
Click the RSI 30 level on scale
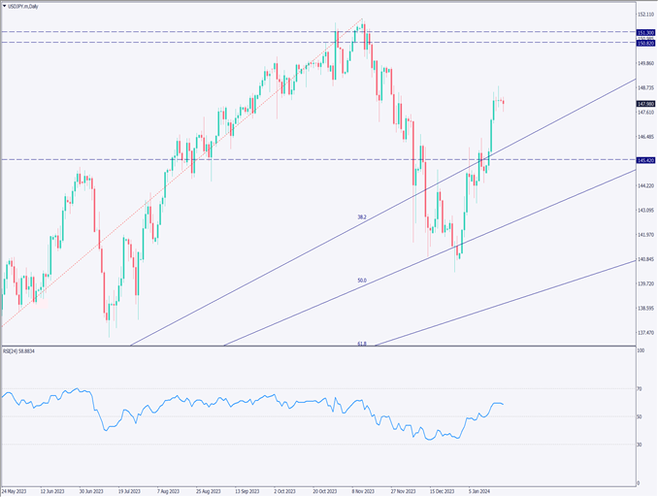tap(641, 445)
